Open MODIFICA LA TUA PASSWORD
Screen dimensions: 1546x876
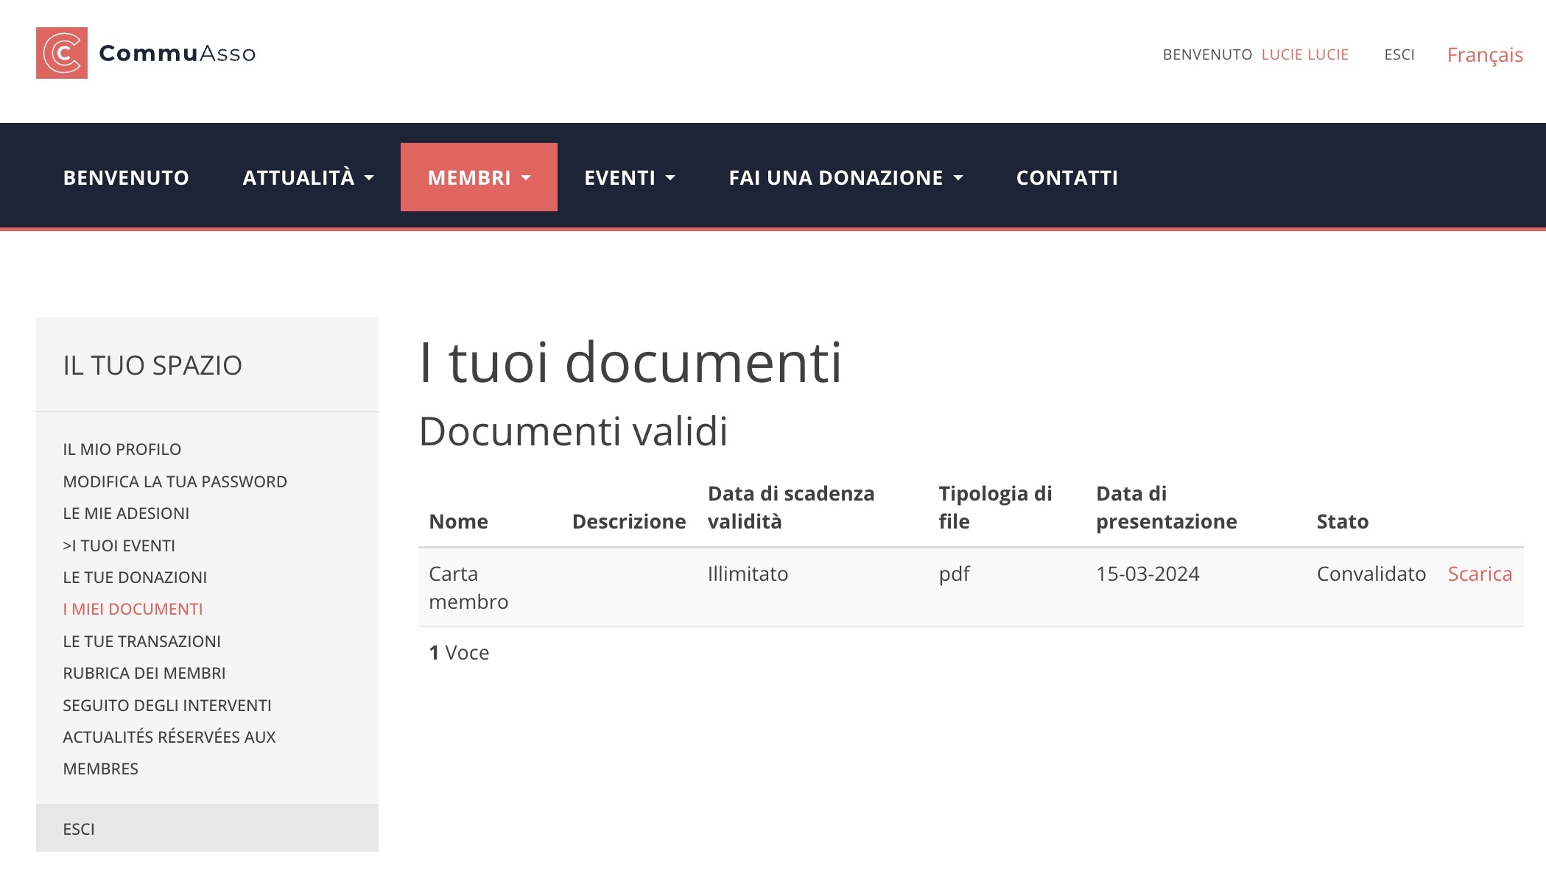tap(175, 481)
